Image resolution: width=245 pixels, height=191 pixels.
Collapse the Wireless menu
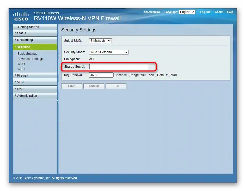coord(35,47)
